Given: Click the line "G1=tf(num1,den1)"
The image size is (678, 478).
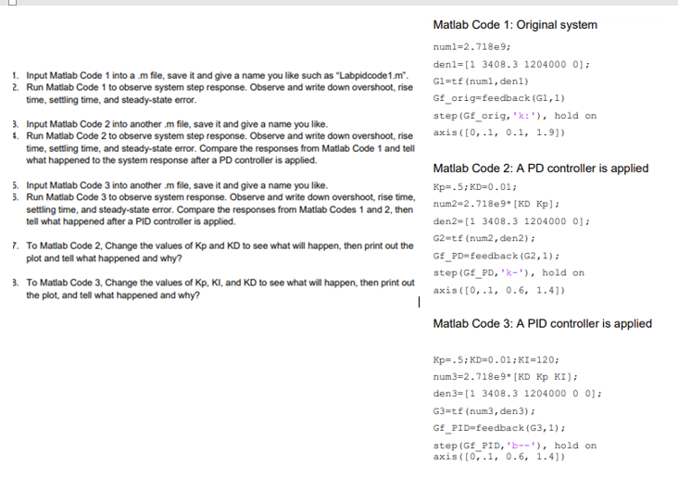Looking at the screenshot, I should 481,82.
